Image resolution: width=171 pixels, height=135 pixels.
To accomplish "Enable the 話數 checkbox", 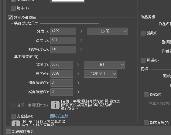I will click(x=143, y=33).
